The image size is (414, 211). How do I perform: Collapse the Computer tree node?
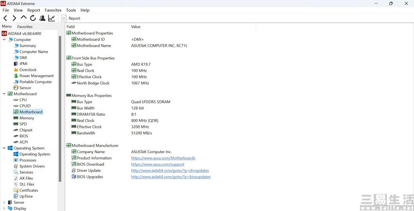4,40
